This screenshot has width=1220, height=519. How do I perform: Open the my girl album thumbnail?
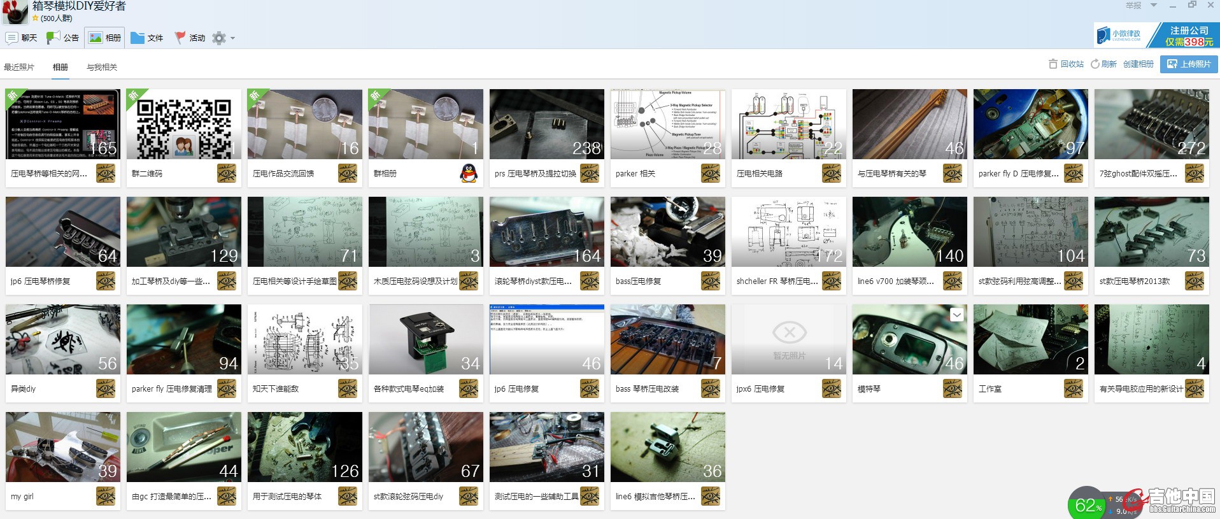point(62,447)
